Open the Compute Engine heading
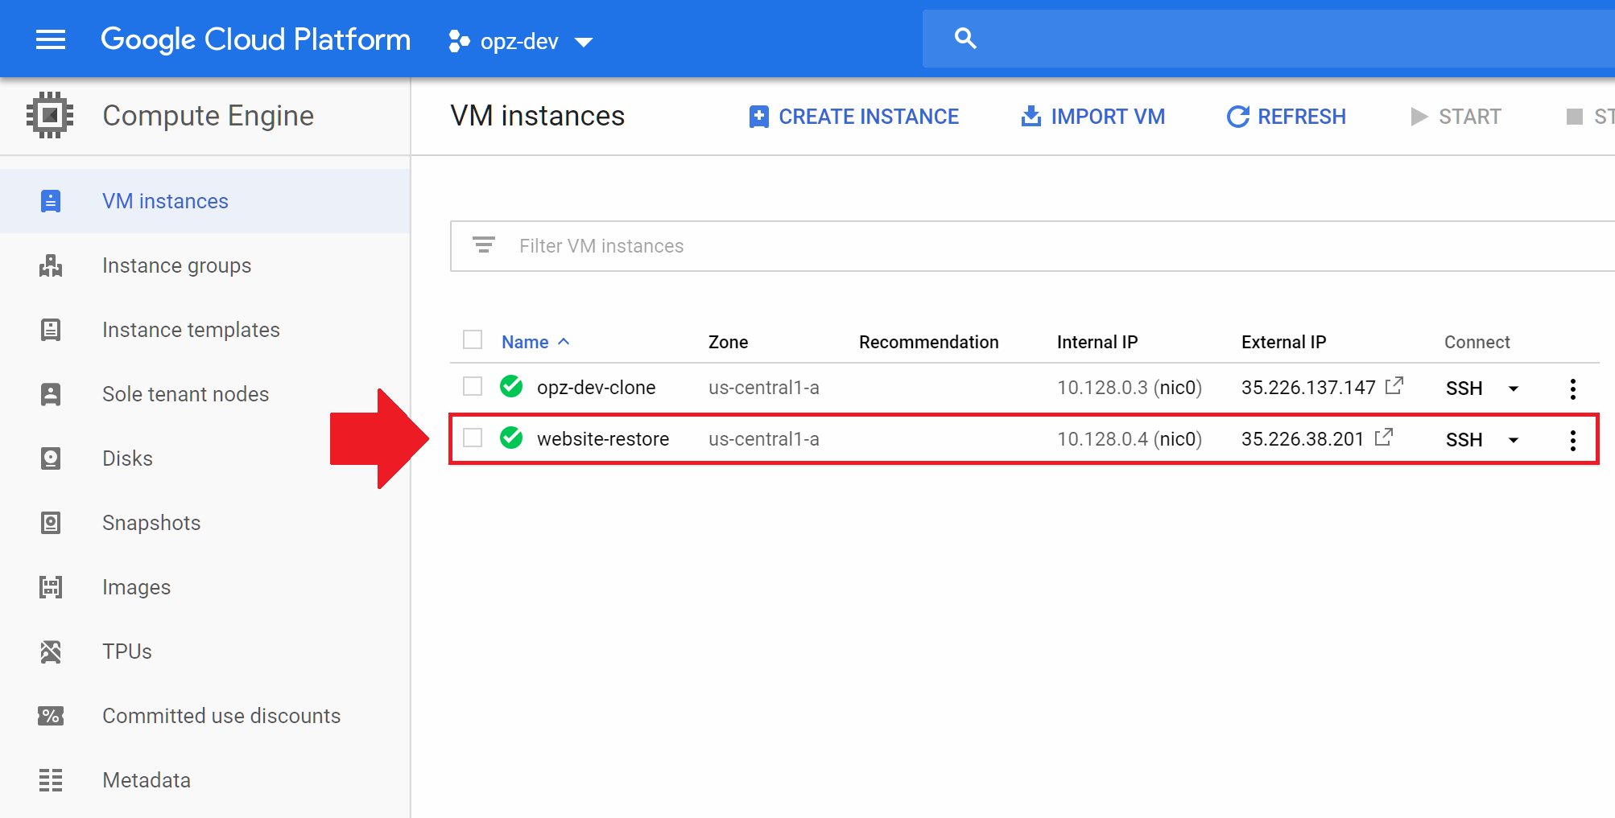This screenshot has width=1615, height=818. pos(209,116)
